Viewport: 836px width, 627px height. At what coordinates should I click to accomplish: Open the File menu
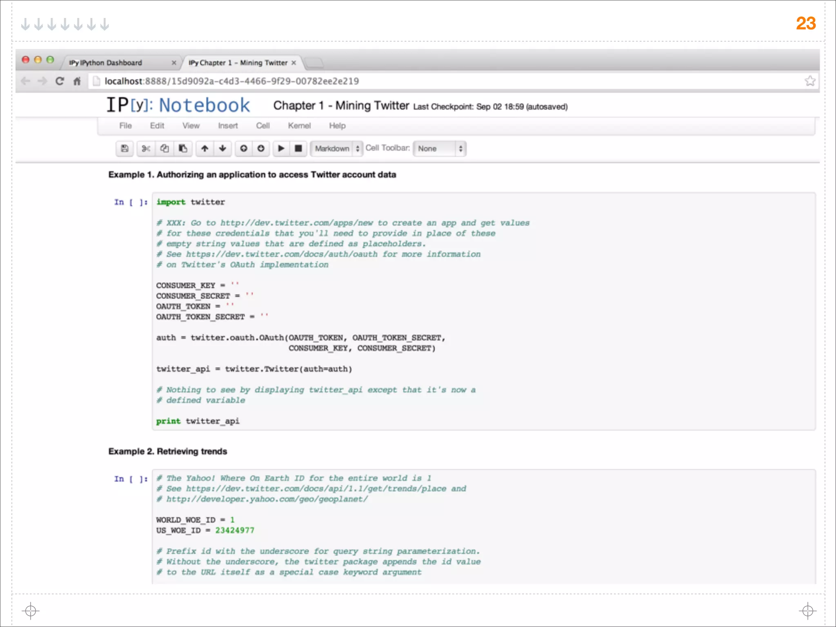[125, 126]
